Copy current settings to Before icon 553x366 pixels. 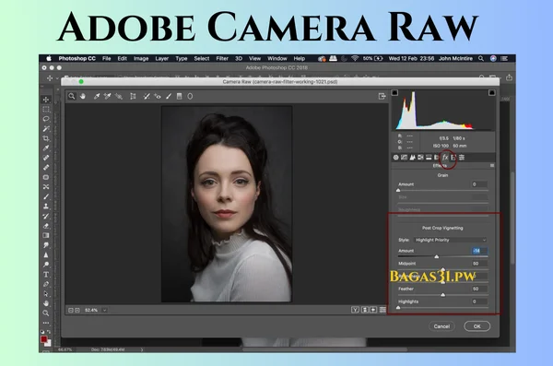click(x=373, y=310)
